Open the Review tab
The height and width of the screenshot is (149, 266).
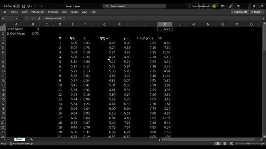(x=74, y=12)
